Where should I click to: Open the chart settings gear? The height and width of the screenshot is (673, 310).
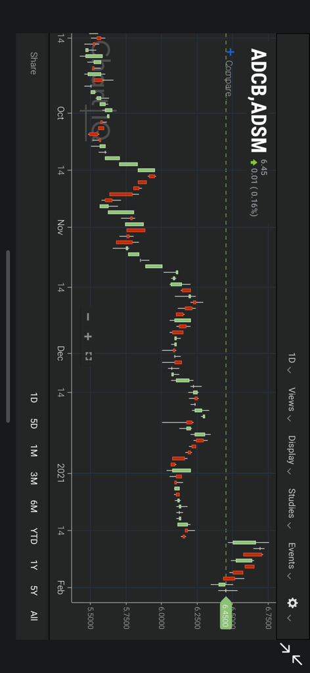292,603
